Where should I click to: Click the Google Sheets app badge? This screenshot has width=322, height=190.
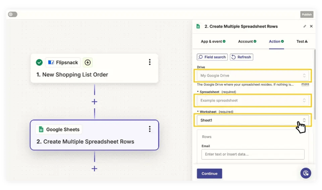(59, 129)
